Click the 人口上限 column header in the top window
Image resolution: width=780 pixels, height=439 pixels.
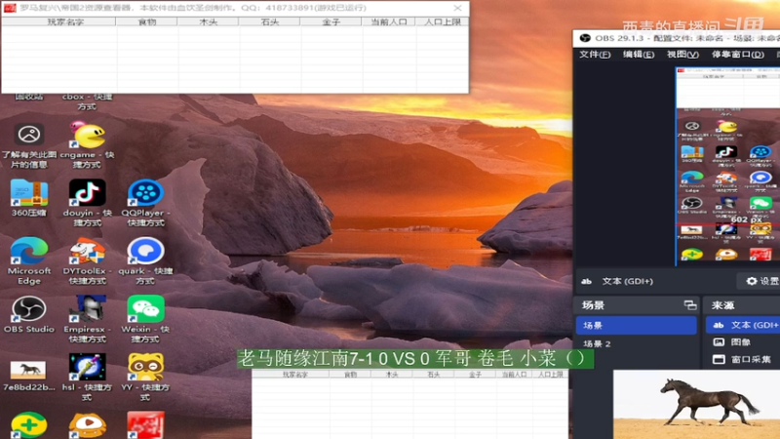click(x=442, y=21)
